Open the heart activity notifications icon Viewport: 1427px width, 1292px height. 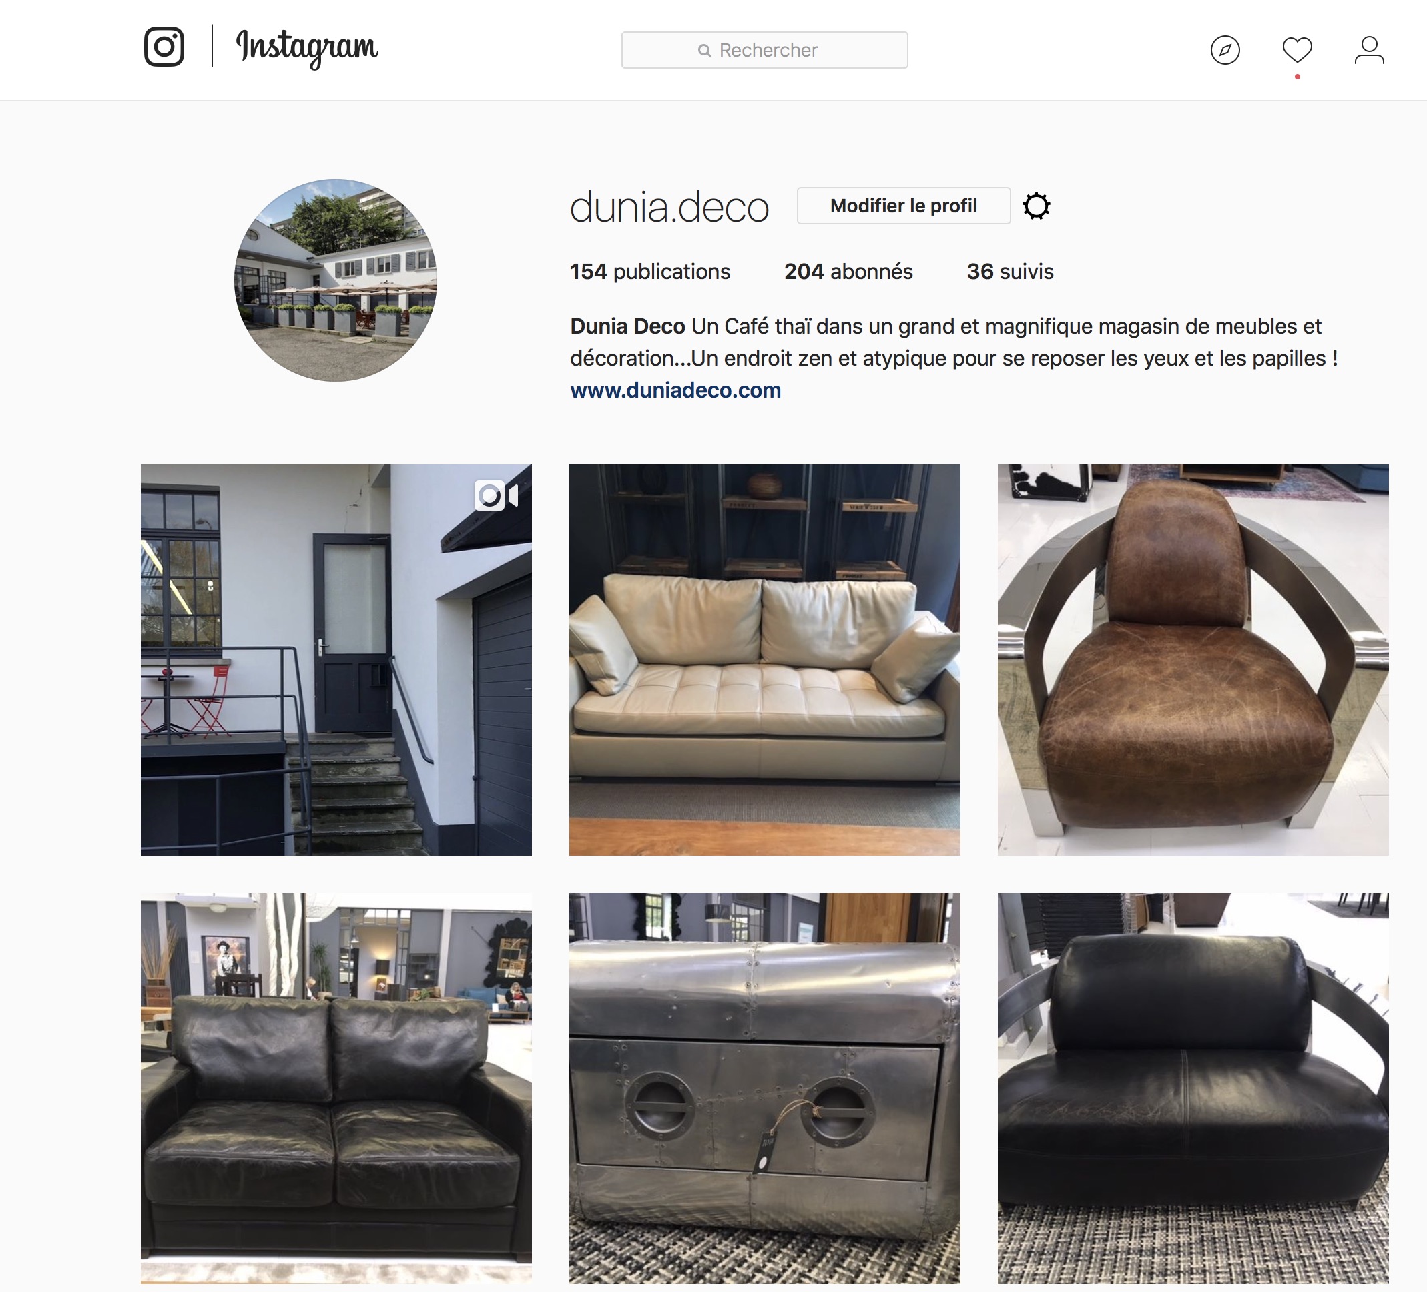tap(1298, 50)
